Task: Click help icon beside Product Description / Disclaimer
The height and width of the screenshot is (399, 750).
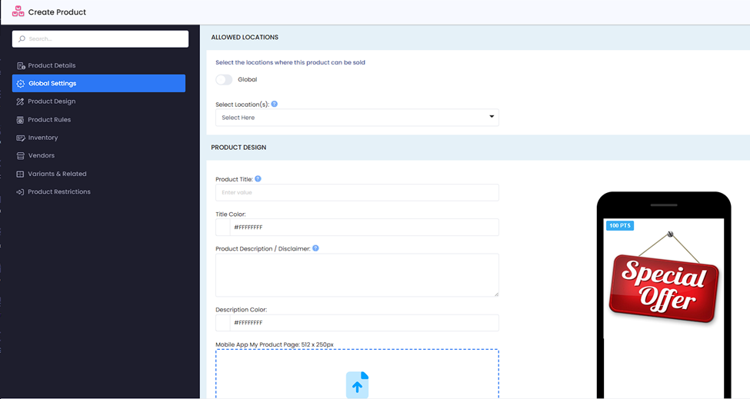Action: point(315,248)
